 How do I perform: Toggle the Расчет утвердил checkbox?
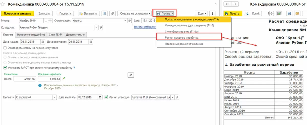[107, 97]
